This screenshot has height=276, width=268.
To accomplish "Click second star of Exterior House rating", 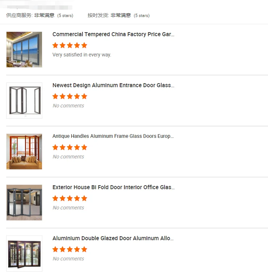I will 63,198.
